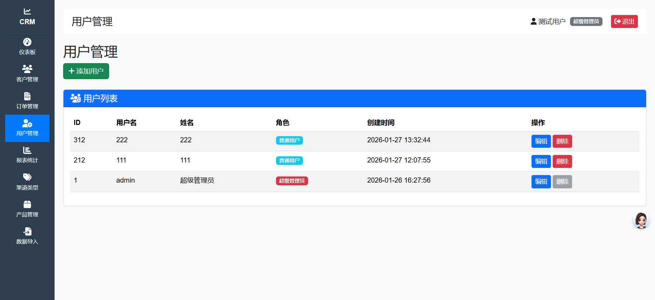Click the floating assistant avatar

pos(641,220)
